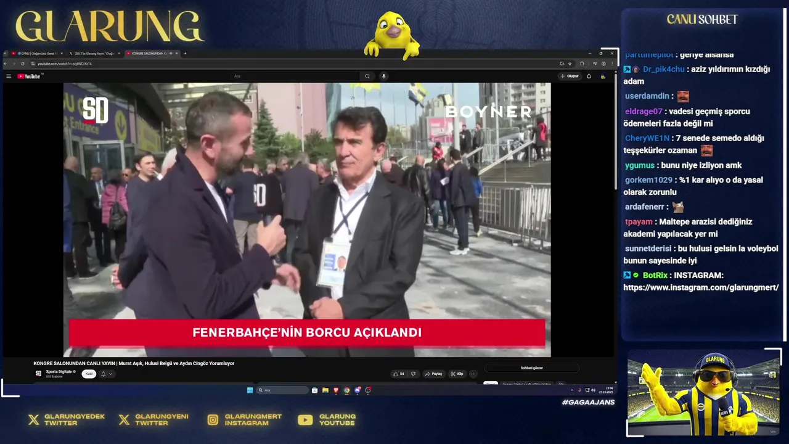Close the KONGRE SALONUNDAN tab
Viewport: 789px width, 444px height.
[177, 54]
